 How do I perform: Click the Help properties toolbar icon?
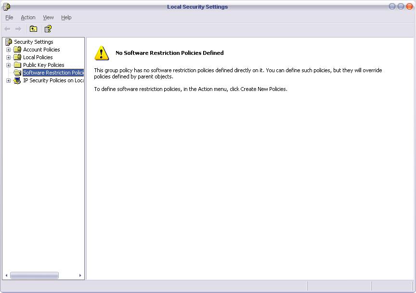click(48, 29)
